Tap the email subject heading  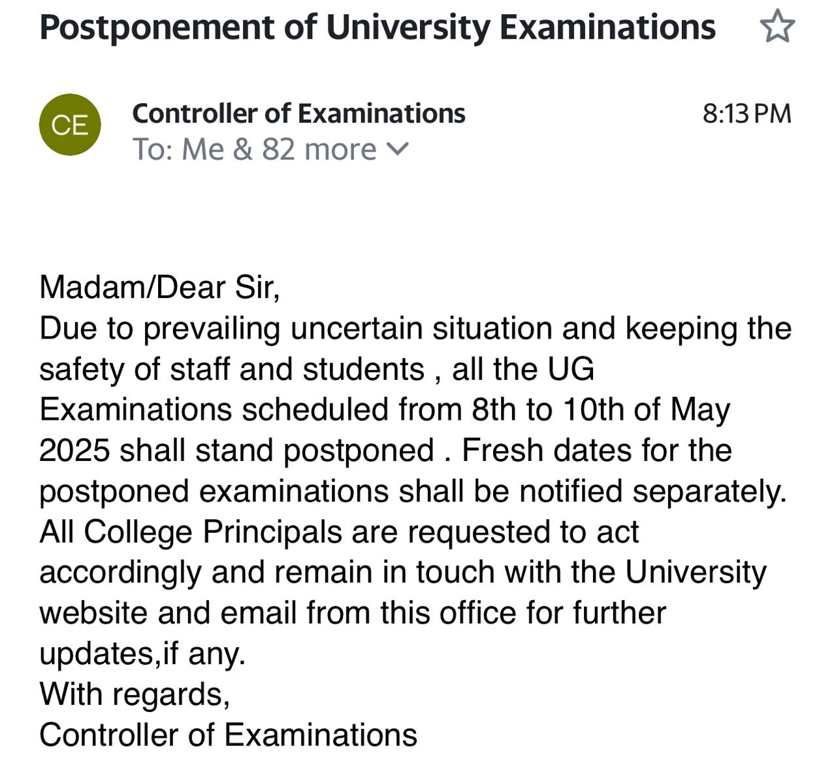pyautogui.click(x=378, y=28)
